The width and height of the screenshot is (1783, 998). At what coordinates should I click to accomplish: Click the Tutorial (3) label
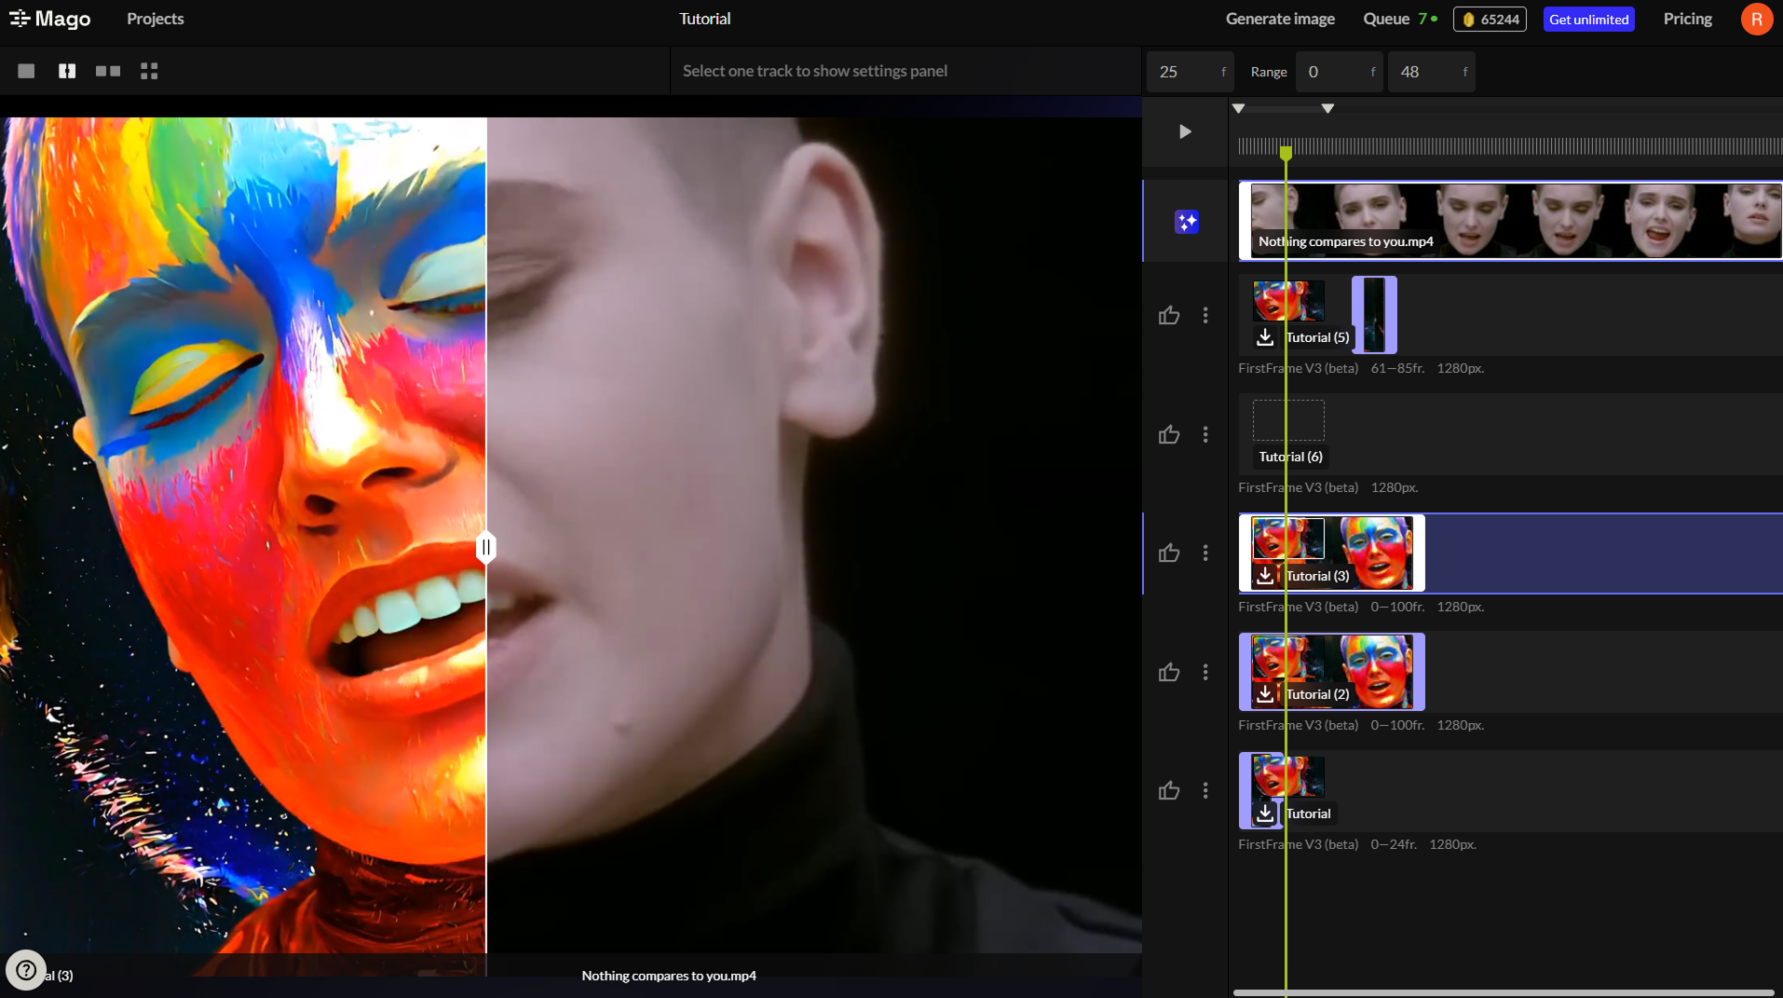pos(1317,576)
